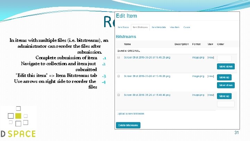The image size is (250, 141).
Task: Move down the 15.46.28 png bitstream
Action: point(226,85)
